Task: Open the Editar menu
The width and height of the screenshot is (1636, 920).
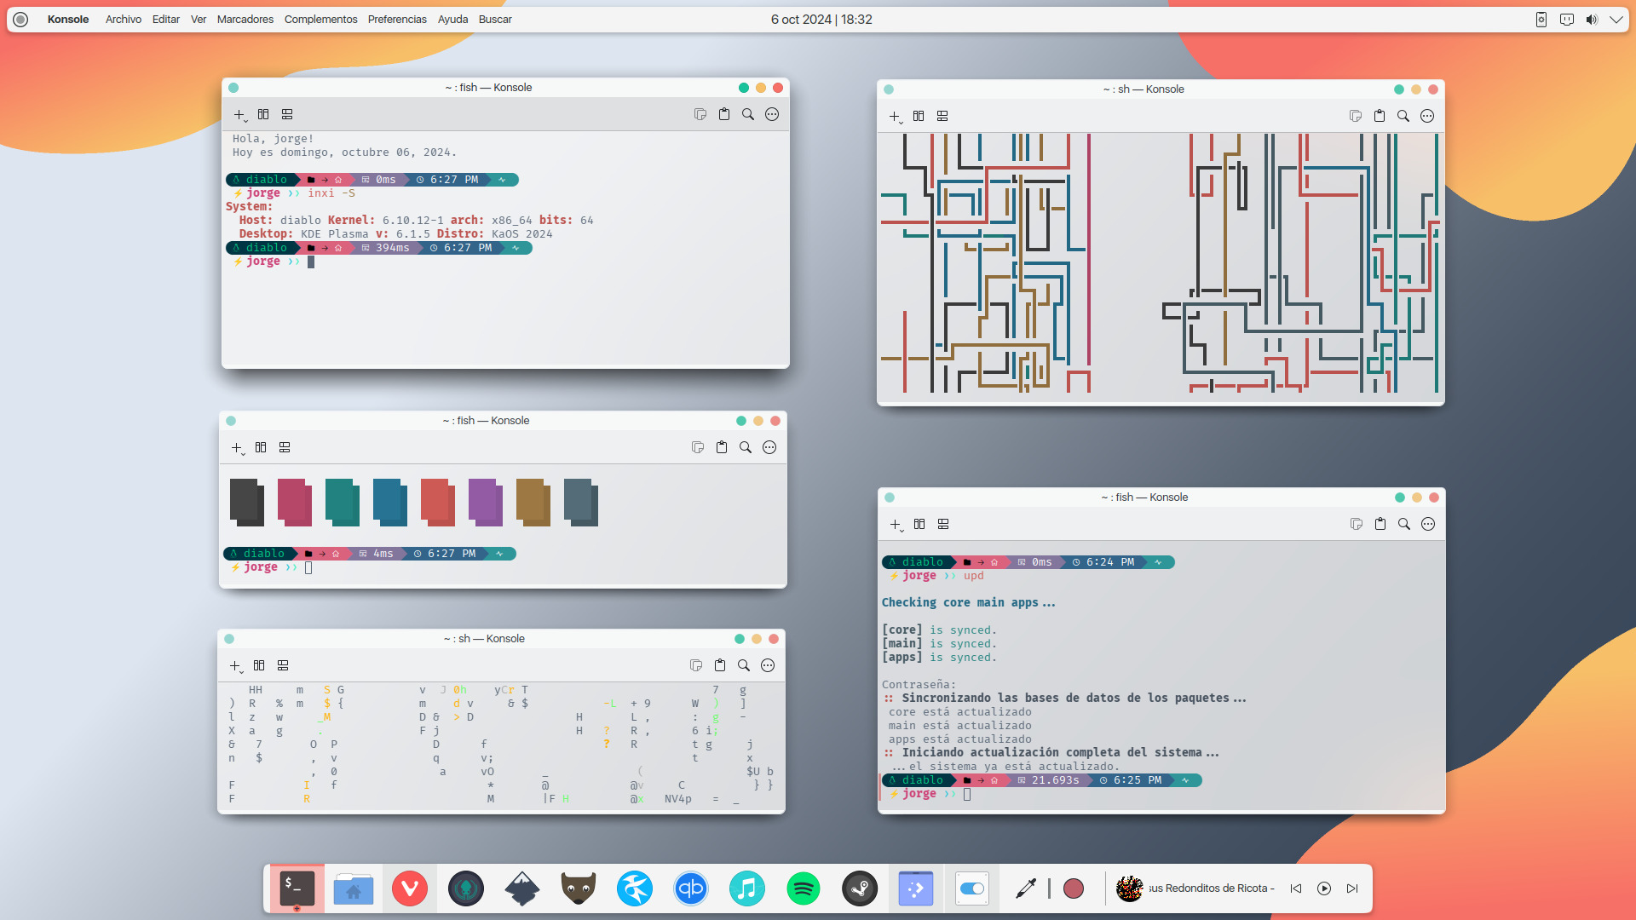Action: pyautogui.click(x=166, y=20)
